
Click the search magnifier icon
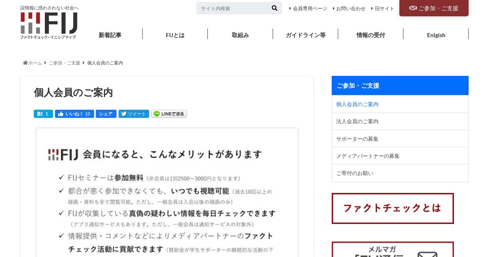(x=274, y=8)
